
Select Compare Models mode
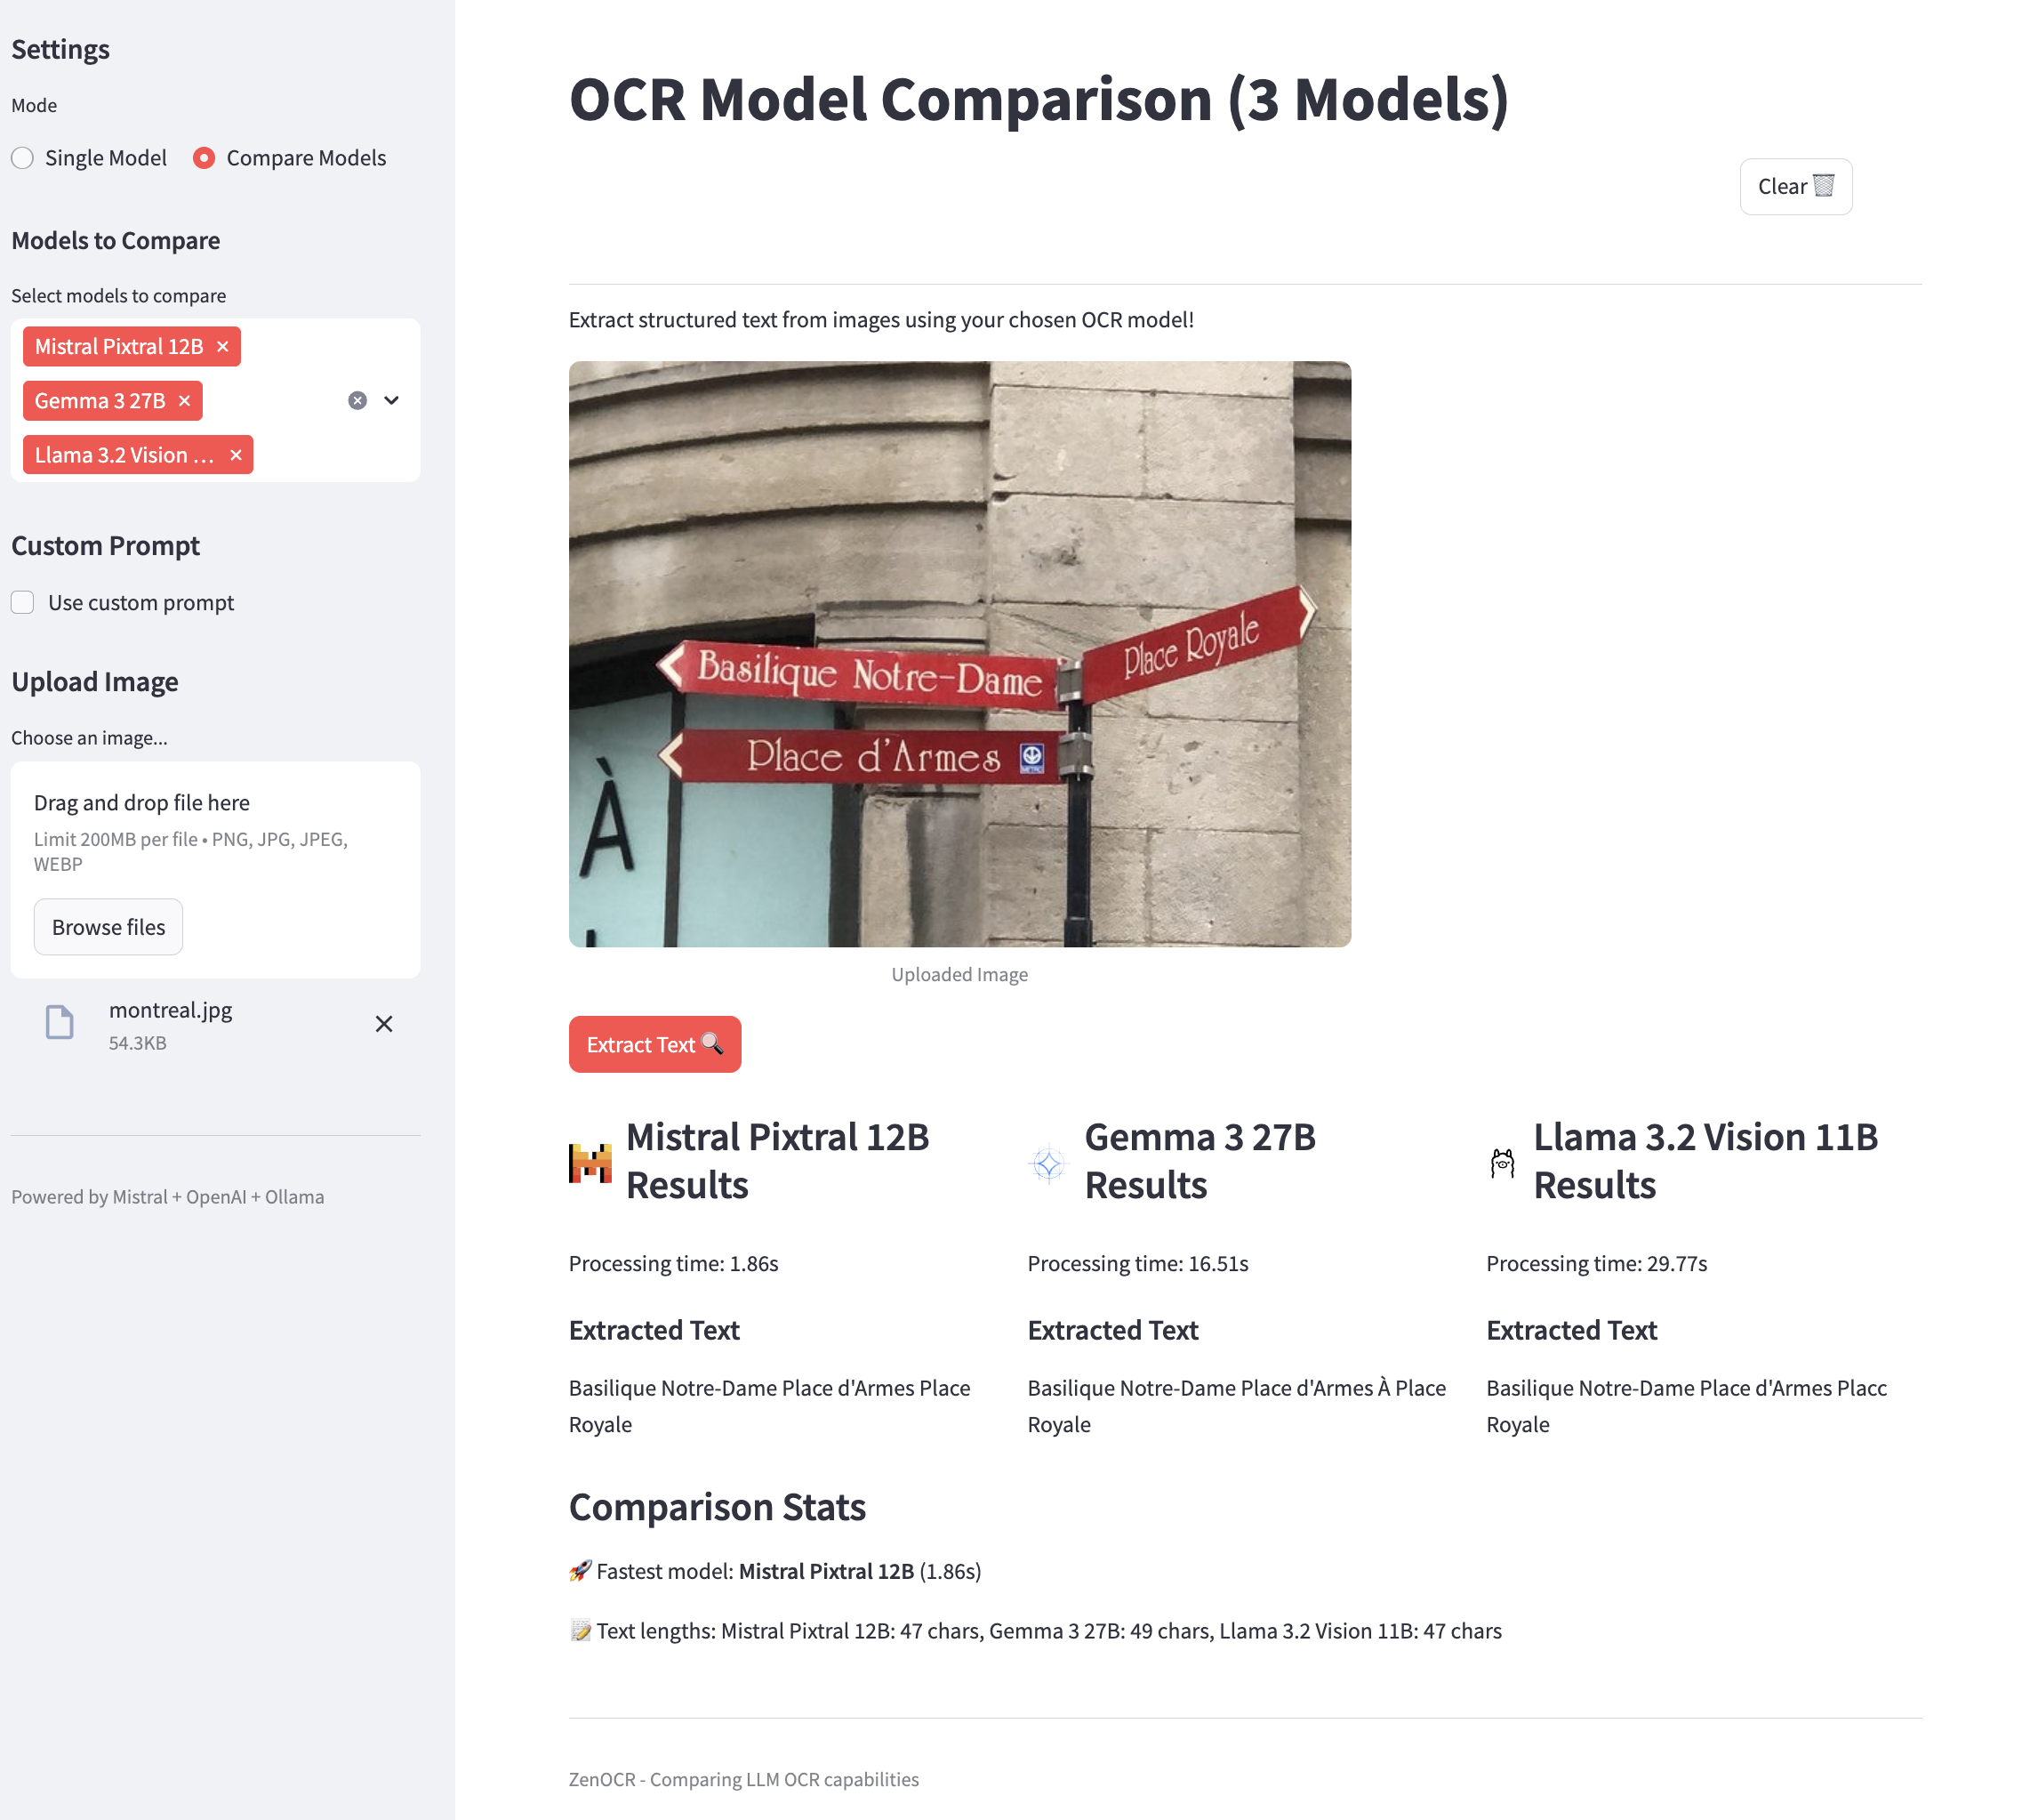204,158
